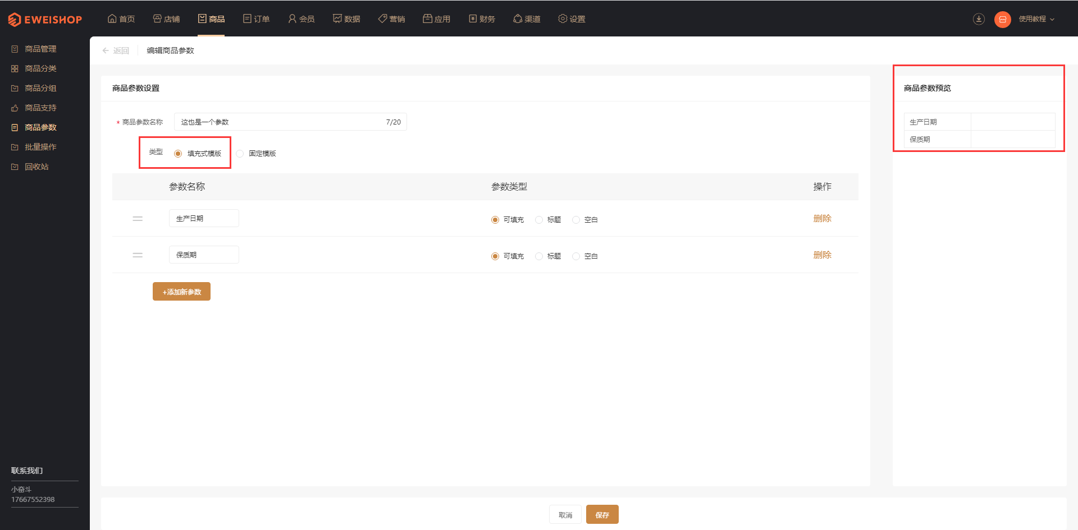Open the 营销 top menu

click(x=391, y=19)
